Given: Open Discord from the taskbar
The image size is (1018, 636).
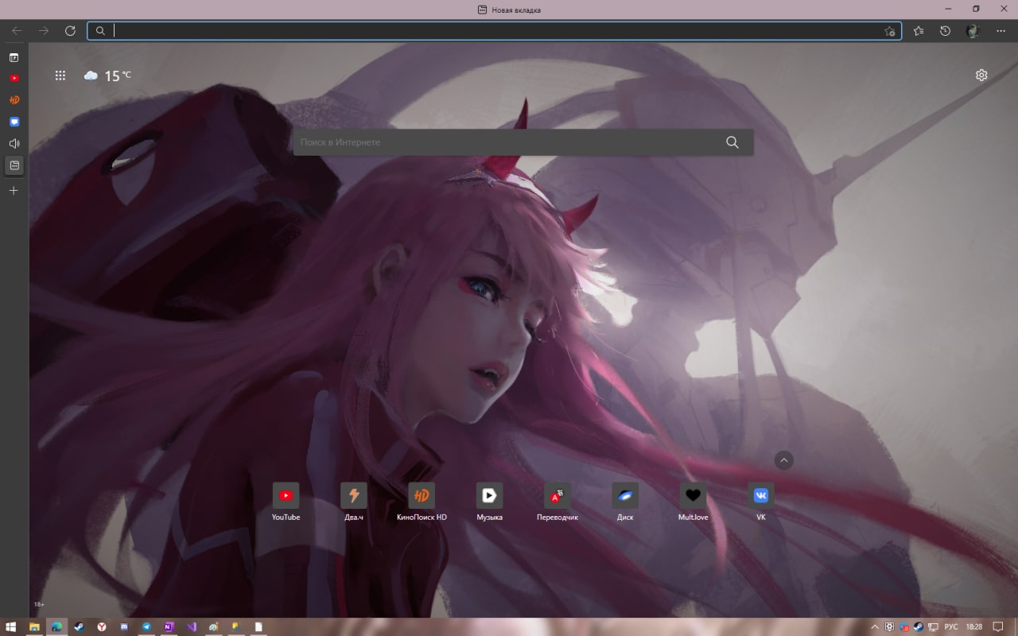Looking at the screenshot, I should tap(124, 626).
